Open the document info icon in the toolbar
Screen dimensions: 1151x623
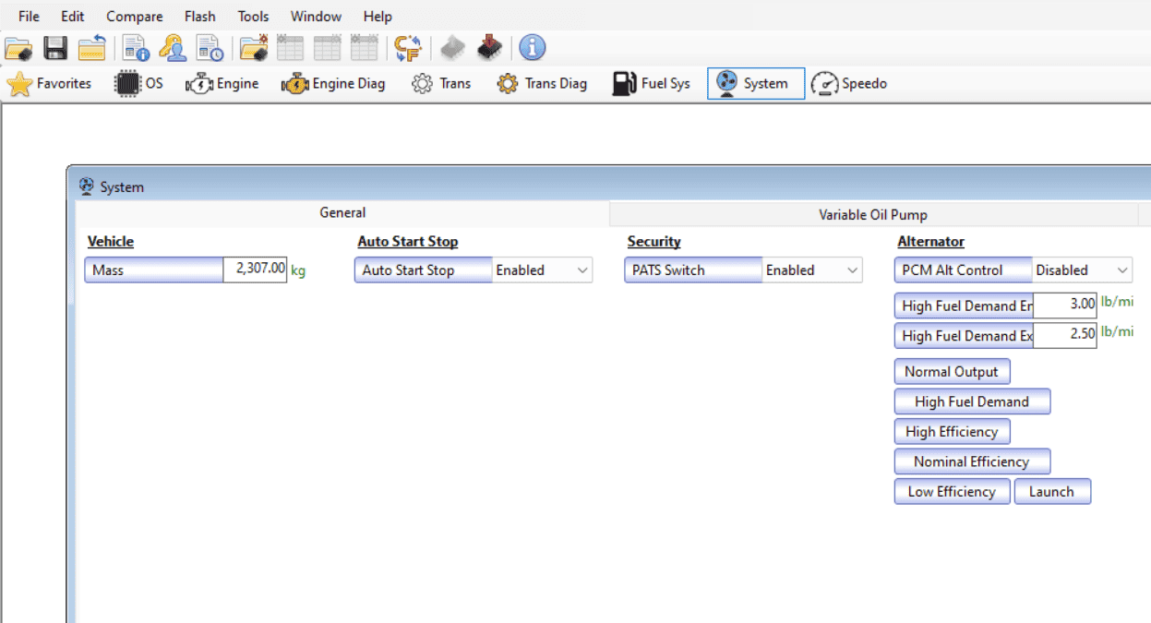pos(136,48)
